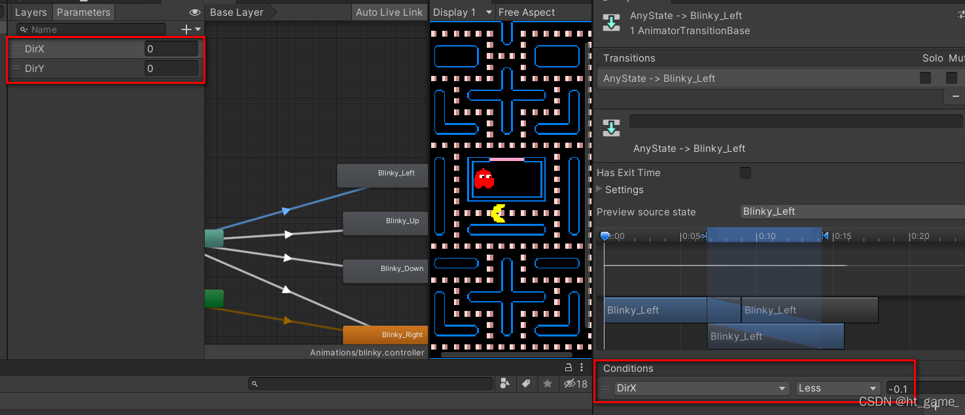Viewport: 965px width, 415px height.
Task: Click the DirX value input field
Action: (x=171, y=48)
